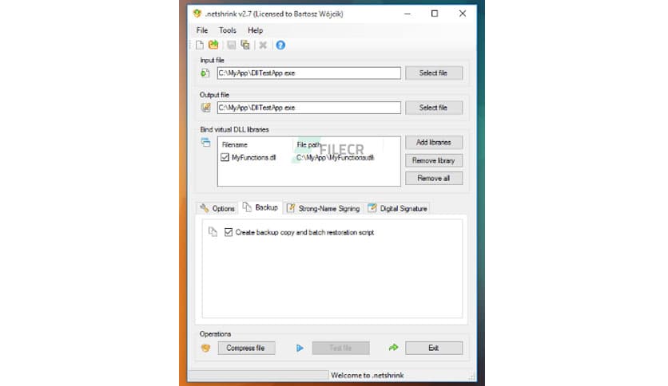Click the Save all toolbar icon
Viewport: 668px width, 386px height.
coord(245,45)
